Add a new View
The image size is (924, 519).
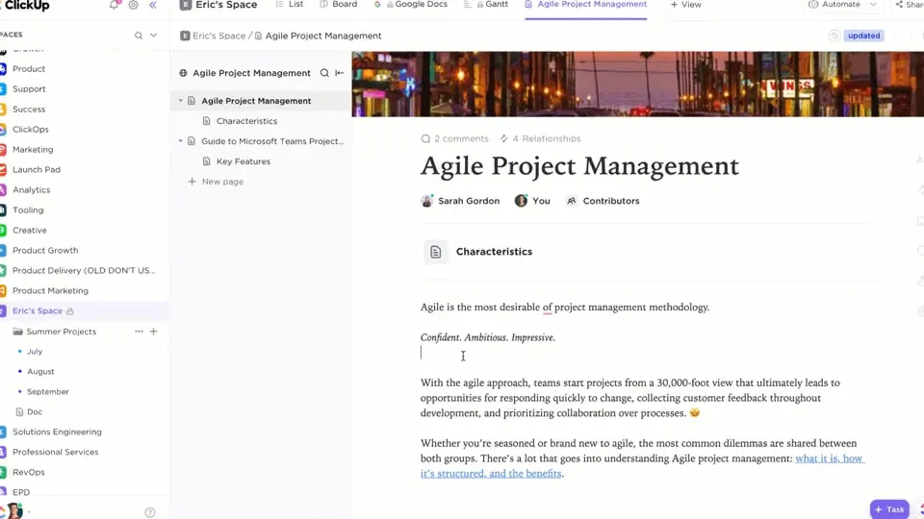686,5
